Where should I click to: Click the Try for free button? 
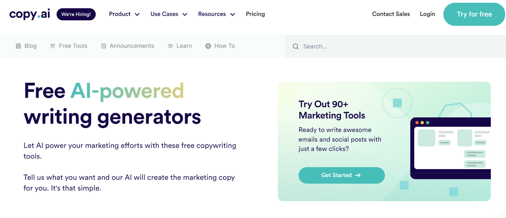pos(474,14)
